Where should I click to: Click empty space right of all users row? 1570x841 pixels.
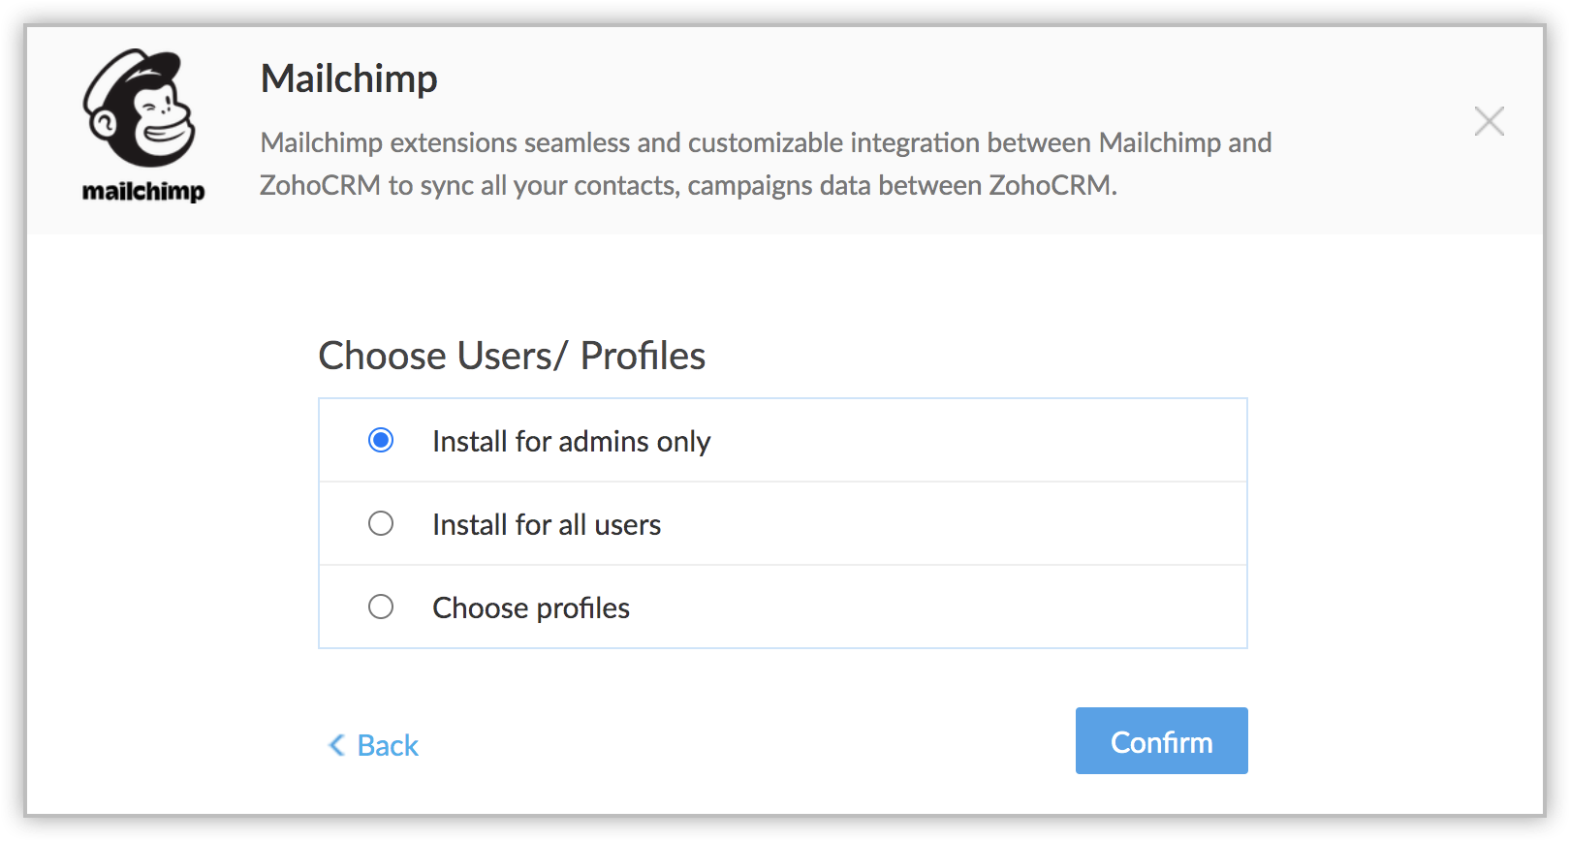[x=969, y=524]
